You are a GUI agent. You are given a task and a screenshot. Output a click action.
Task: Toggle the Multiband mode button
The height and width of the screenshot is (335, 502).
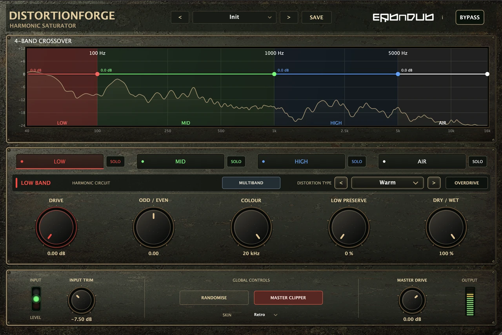[x=251, y=183]
